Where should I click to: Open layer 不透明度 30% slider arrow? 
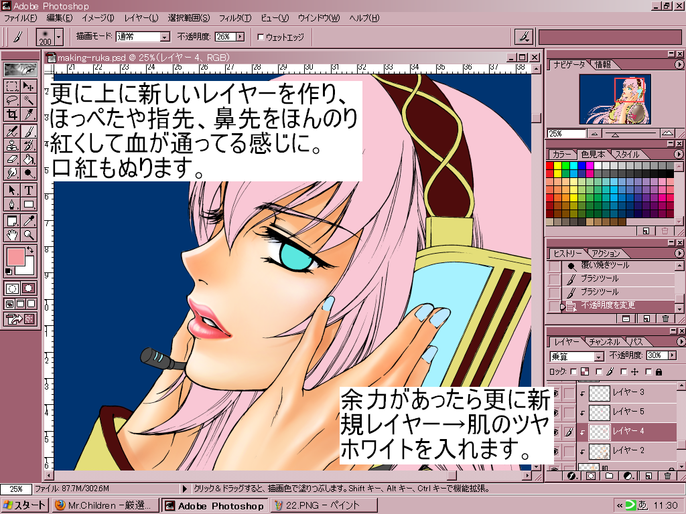tap(673, 355)
